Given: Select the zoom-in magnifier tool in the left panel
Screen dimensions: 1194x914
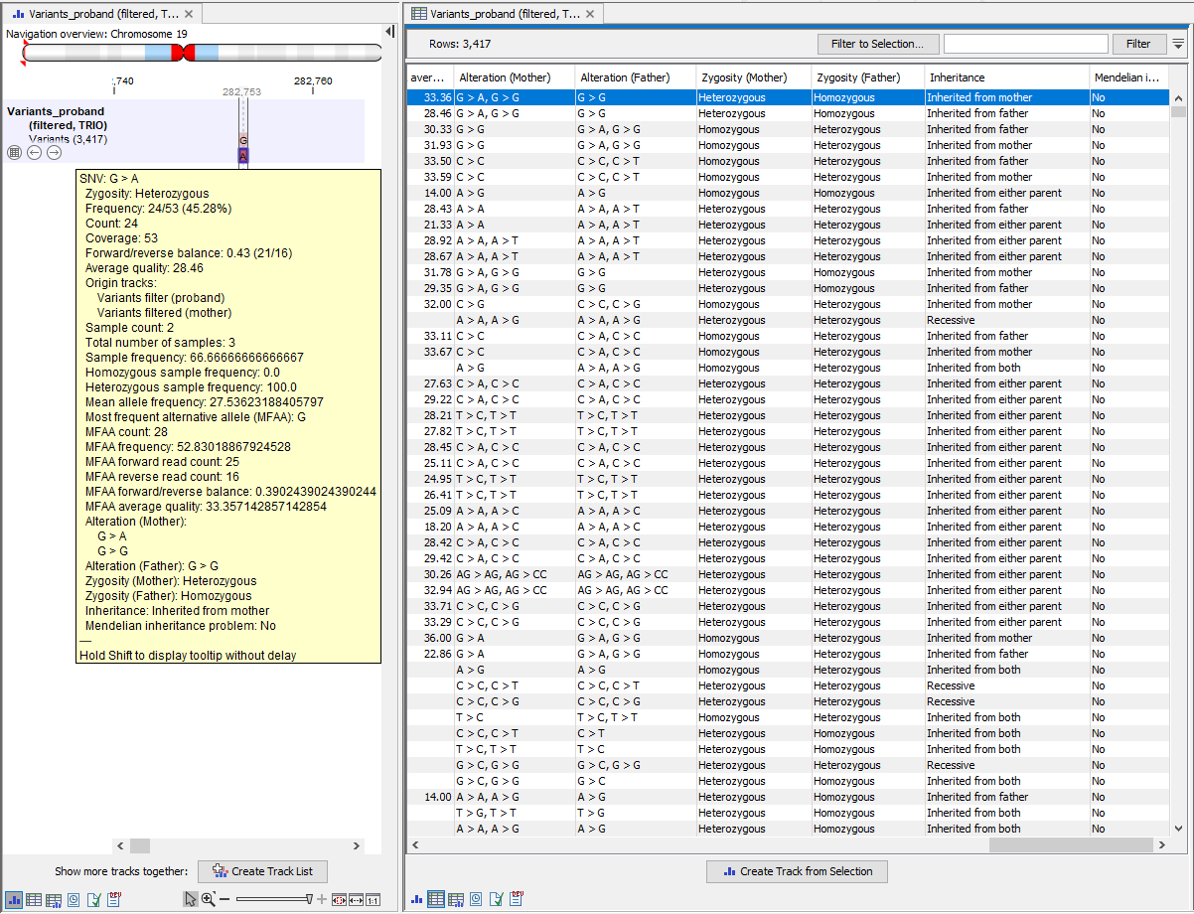Looking at the screenshot, I should 208,899.
